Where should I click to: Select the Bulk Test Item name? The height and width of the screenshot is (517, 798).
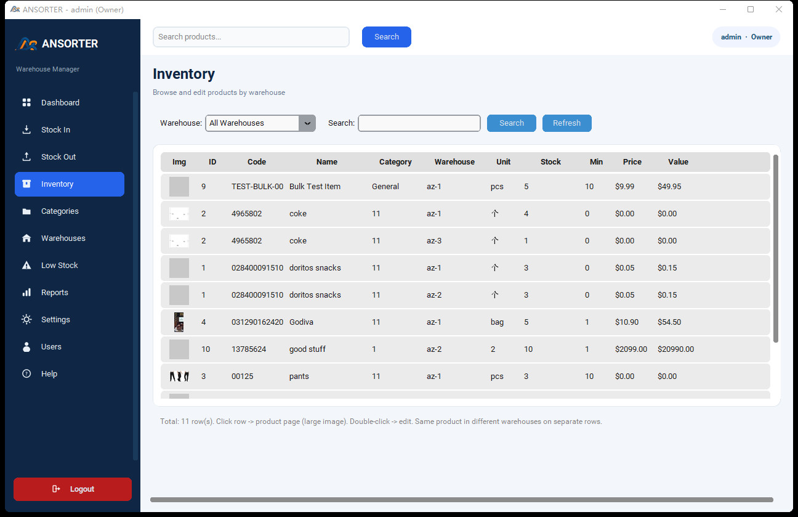tap(315, 186)
